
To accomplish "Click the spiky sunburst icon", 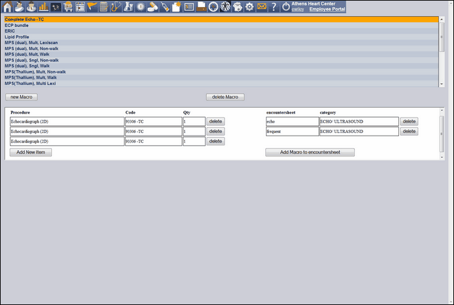I will pyautogui.click(x=141, y=6).
